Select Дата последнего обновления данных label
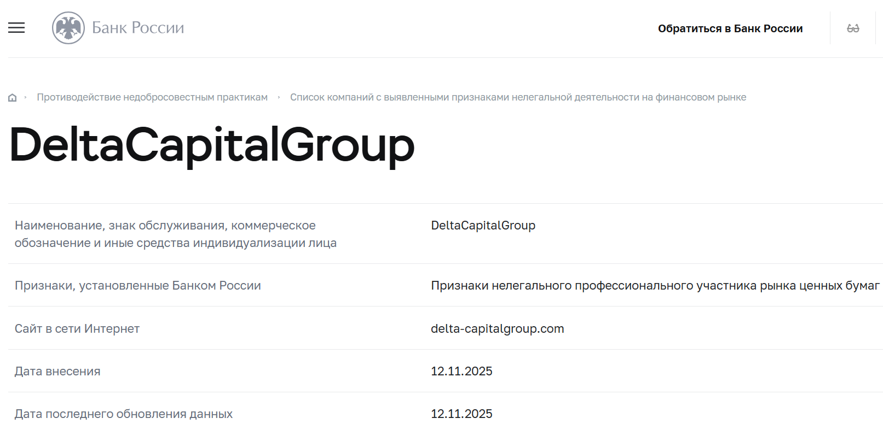This screenshot has height=424, width=883. (x=124, y=414)
